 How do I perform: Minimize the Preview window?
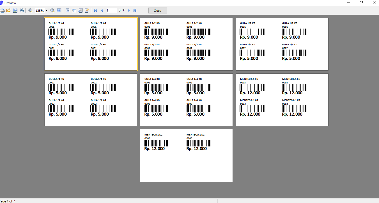pyautogui.click(x=349, y=3)
